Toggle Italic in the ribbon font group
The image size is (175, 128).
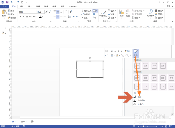23,17
